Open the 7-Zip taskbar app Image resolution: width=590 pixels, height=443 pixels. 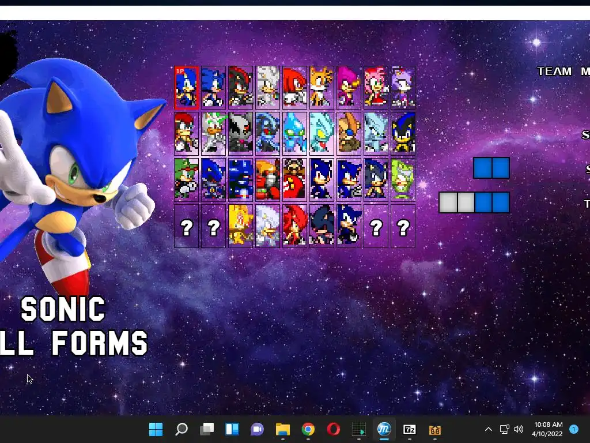click(x=410, y=429)
